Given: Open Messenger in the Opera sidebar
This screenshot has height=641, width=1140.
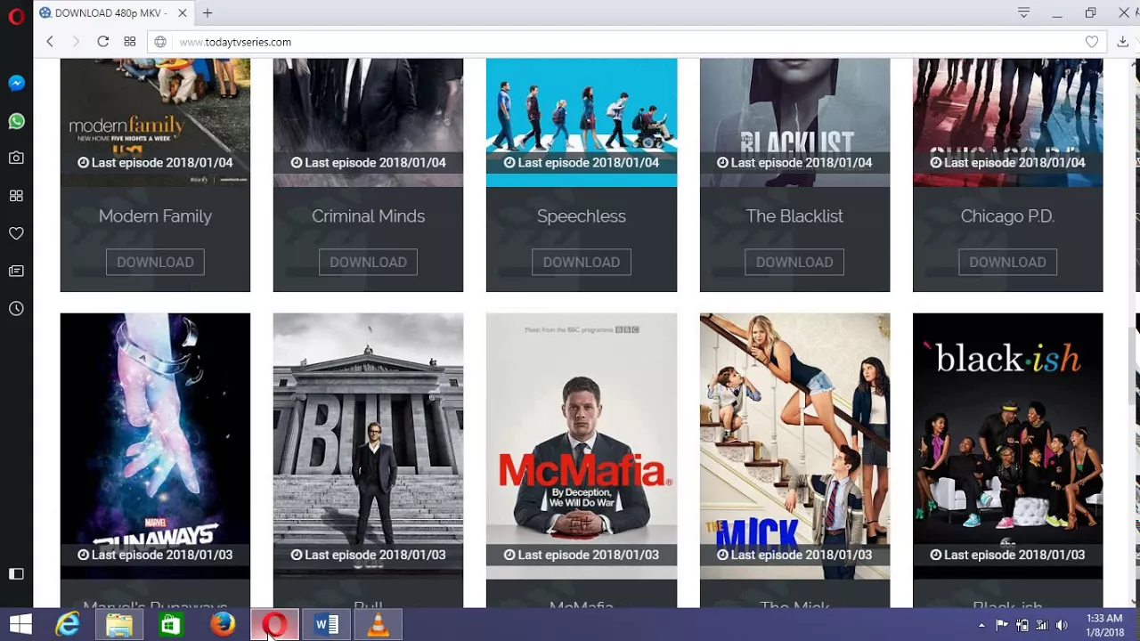Looking at the screenshot, I should pyautogui.click(x=16, y=83).
